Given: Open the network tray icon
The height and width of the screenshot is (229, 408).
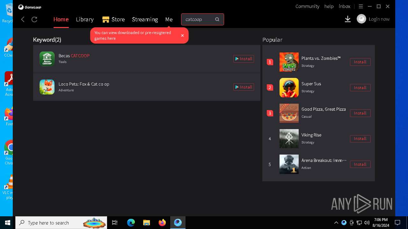Looking at the screenshot, I should click(359, 223).
